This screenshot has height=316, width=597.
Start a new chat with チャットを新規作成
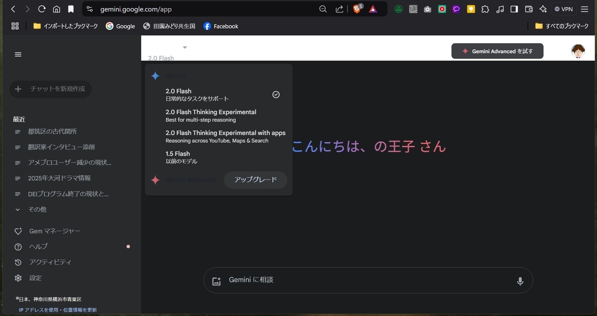50,89
